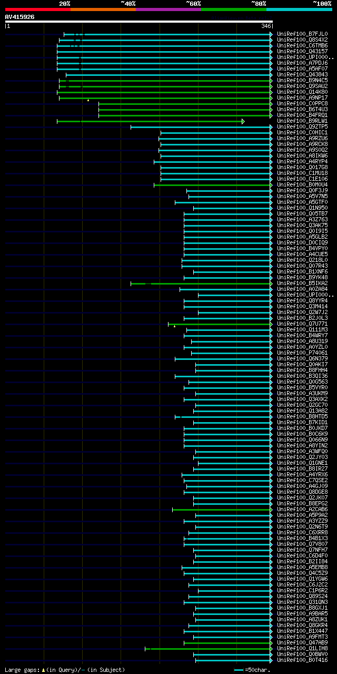337x674 pixels.
Task: Click the orange ~40% identity legend segment
Action: [103, 9]
